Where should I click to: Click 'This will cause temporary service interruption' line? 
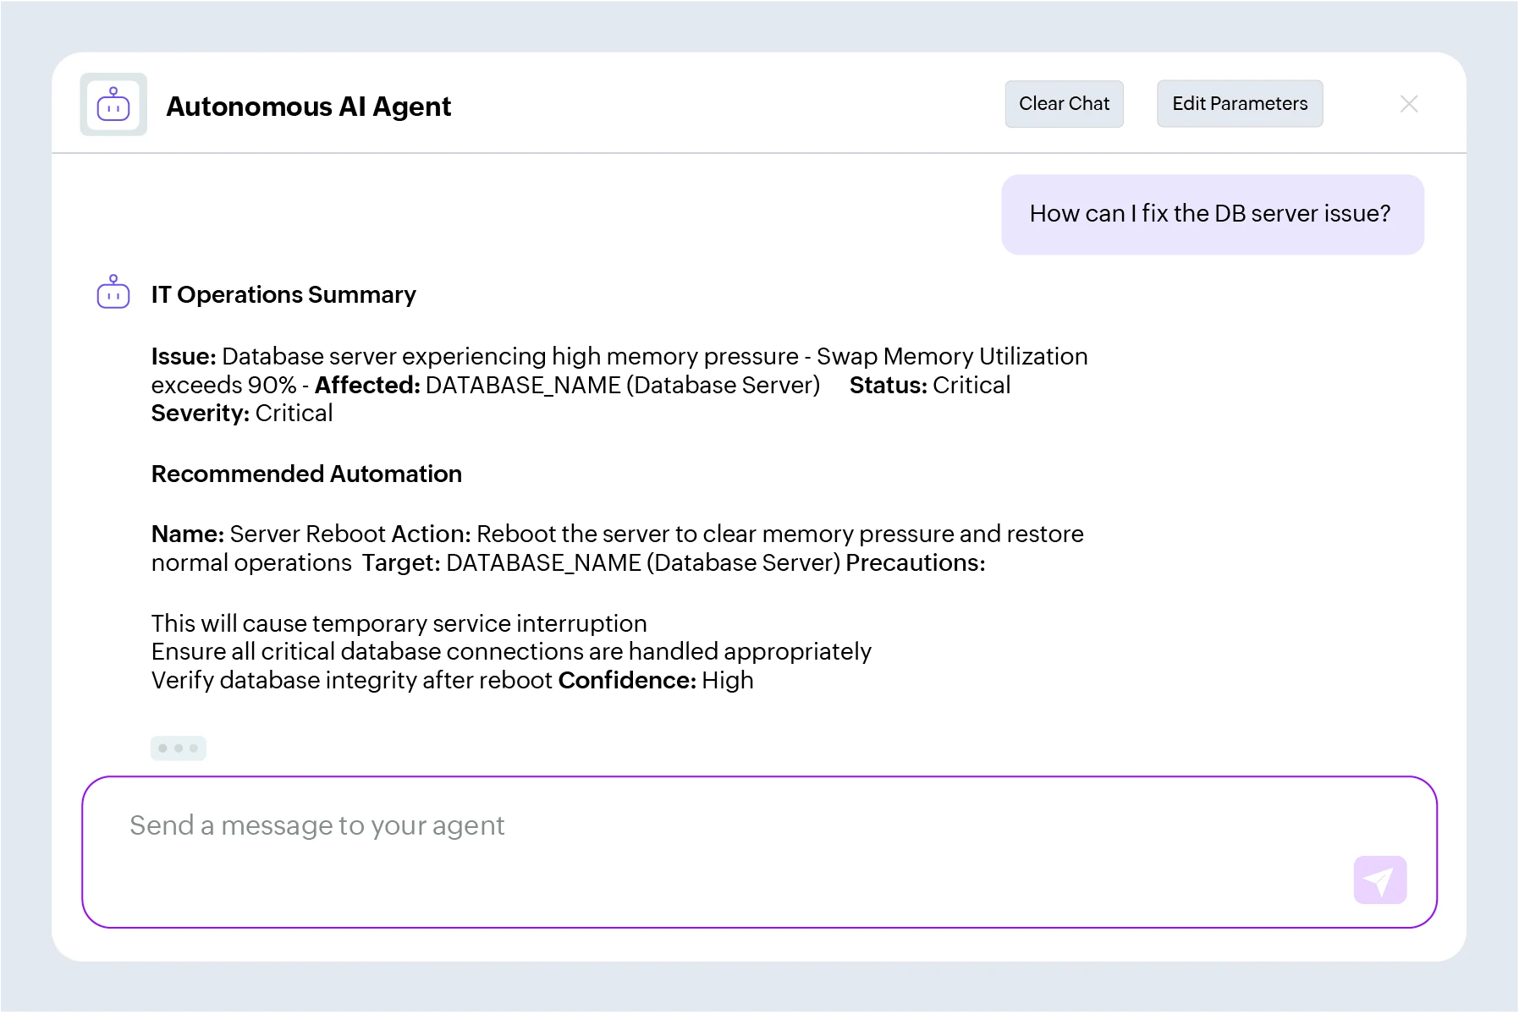(399, 623)
